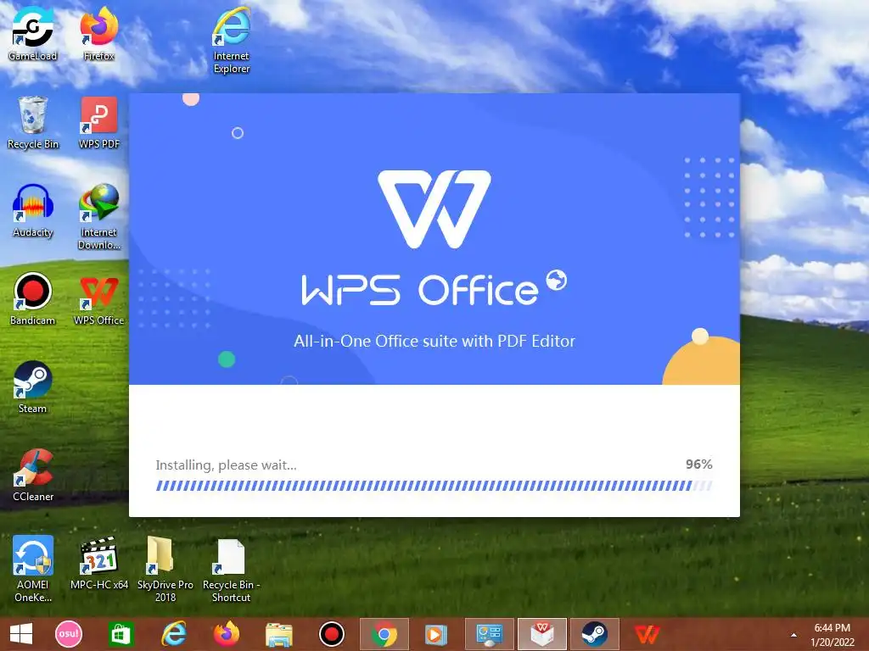Show hidden system tray icons arrow
Viewport: 869px width, 651px height.
coord(793,635)
